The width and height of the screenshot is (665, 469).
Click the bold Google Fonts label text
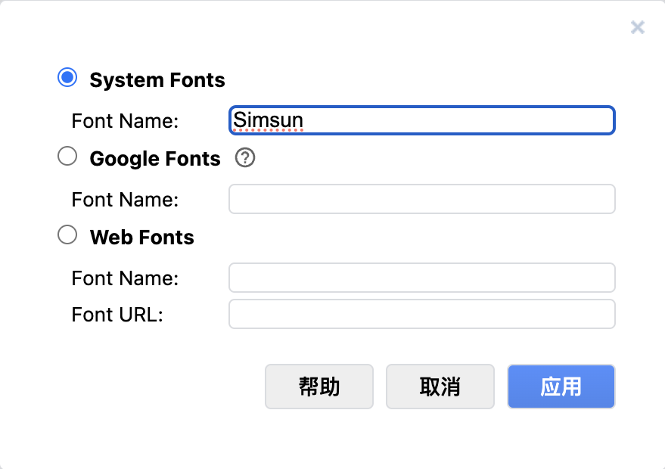click(x=155, y=159)
